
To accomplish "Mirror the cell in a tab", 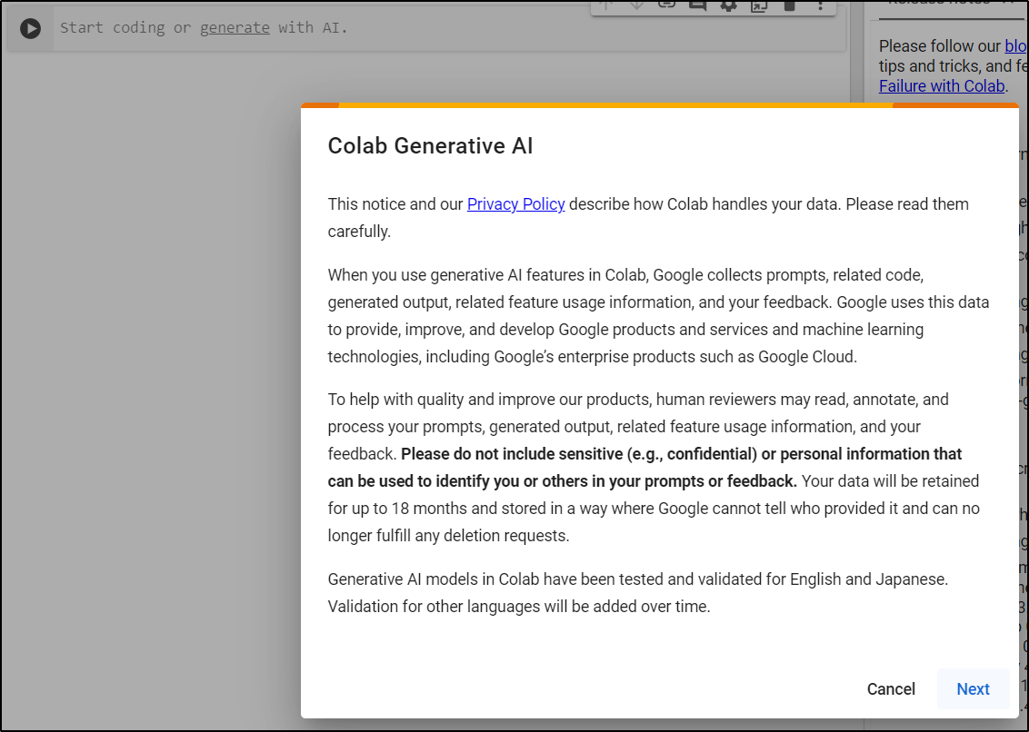I will 759,5.
